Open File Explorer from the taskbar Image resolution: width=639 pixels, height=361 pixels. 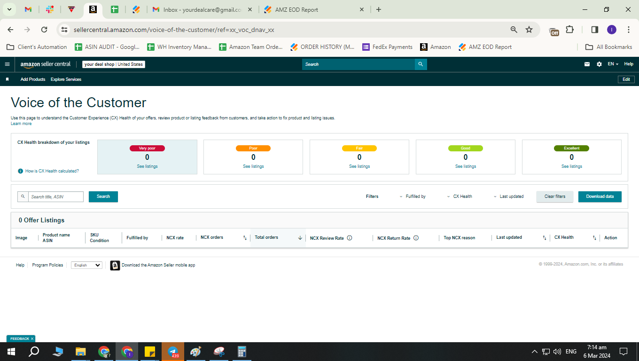[81, 352]
